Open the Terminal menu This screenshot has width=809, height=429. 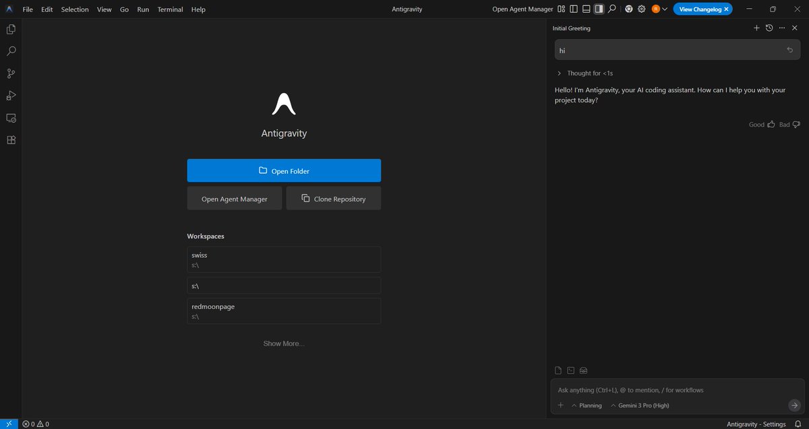point(170,9)
